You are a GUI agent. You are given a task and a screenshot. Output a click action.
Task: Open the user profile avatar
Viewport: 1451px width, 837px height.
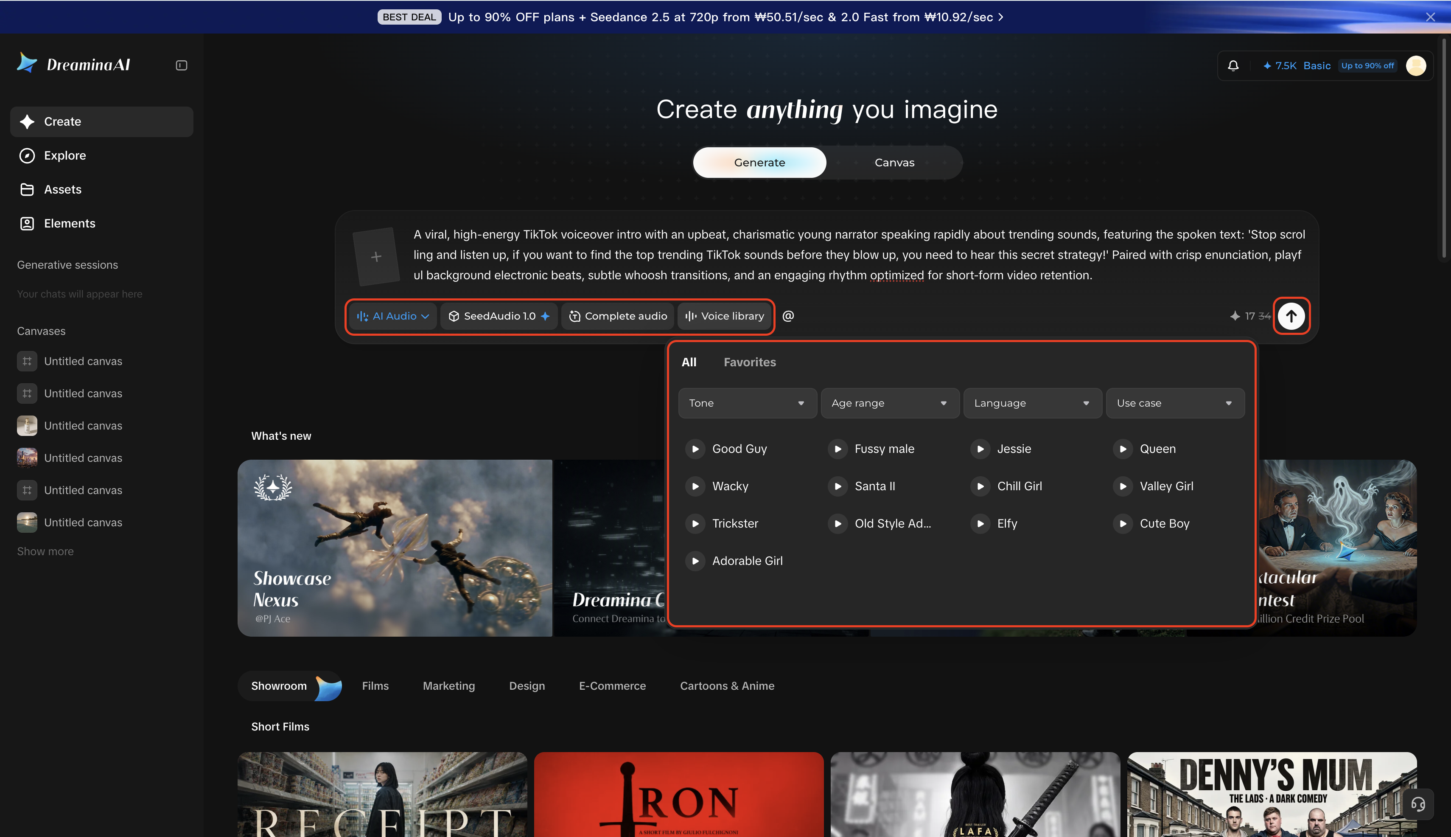(x=1416, y=65)
